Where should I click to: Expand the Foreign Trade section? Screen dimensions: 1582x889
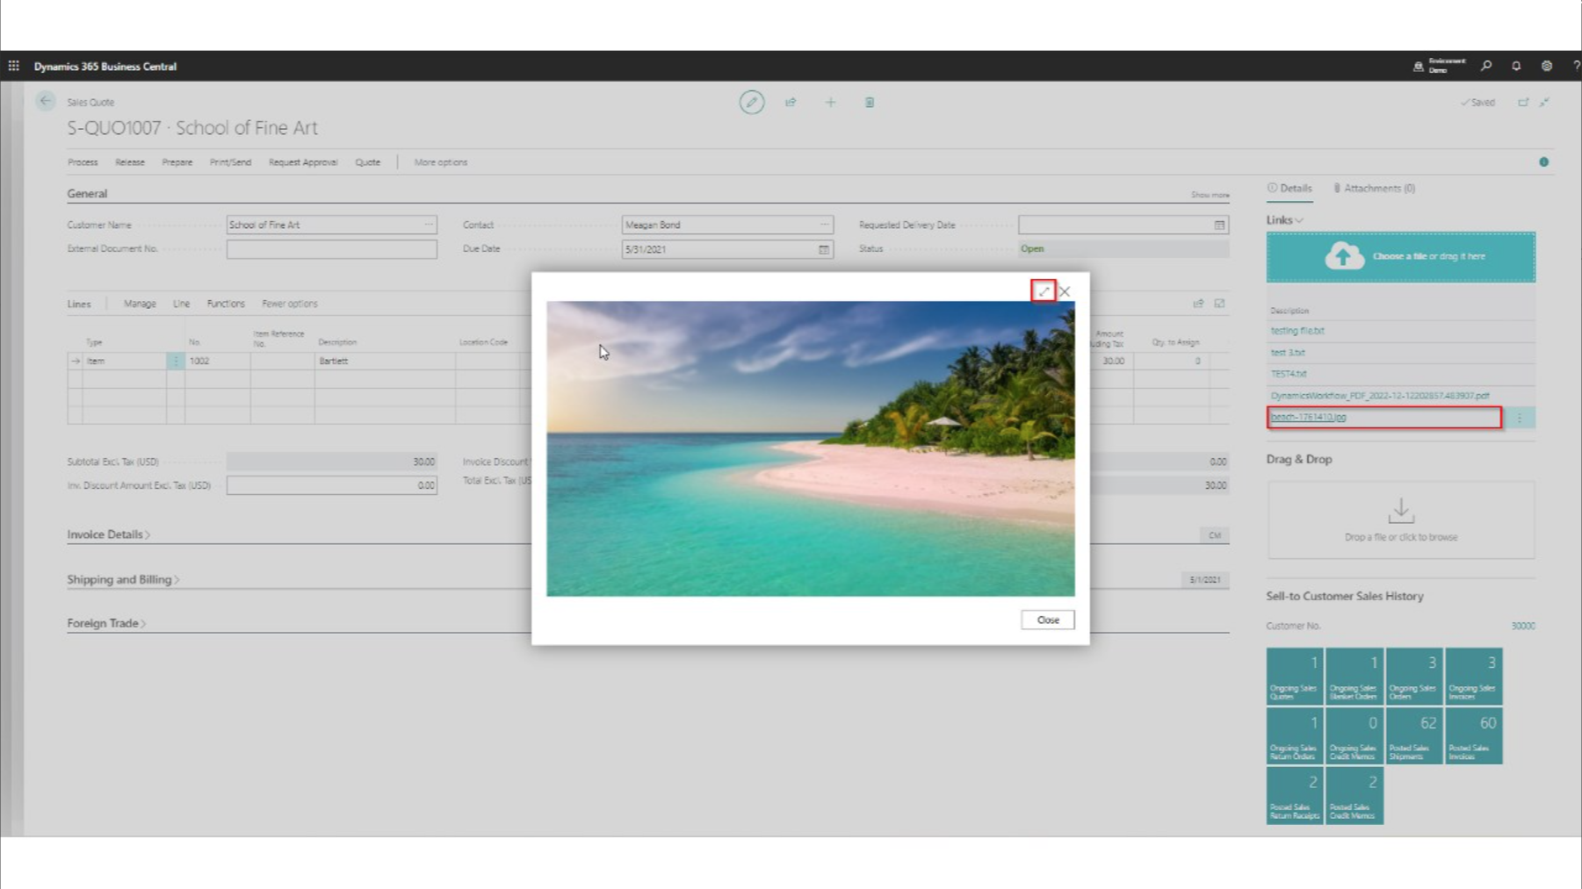point(106,623)
